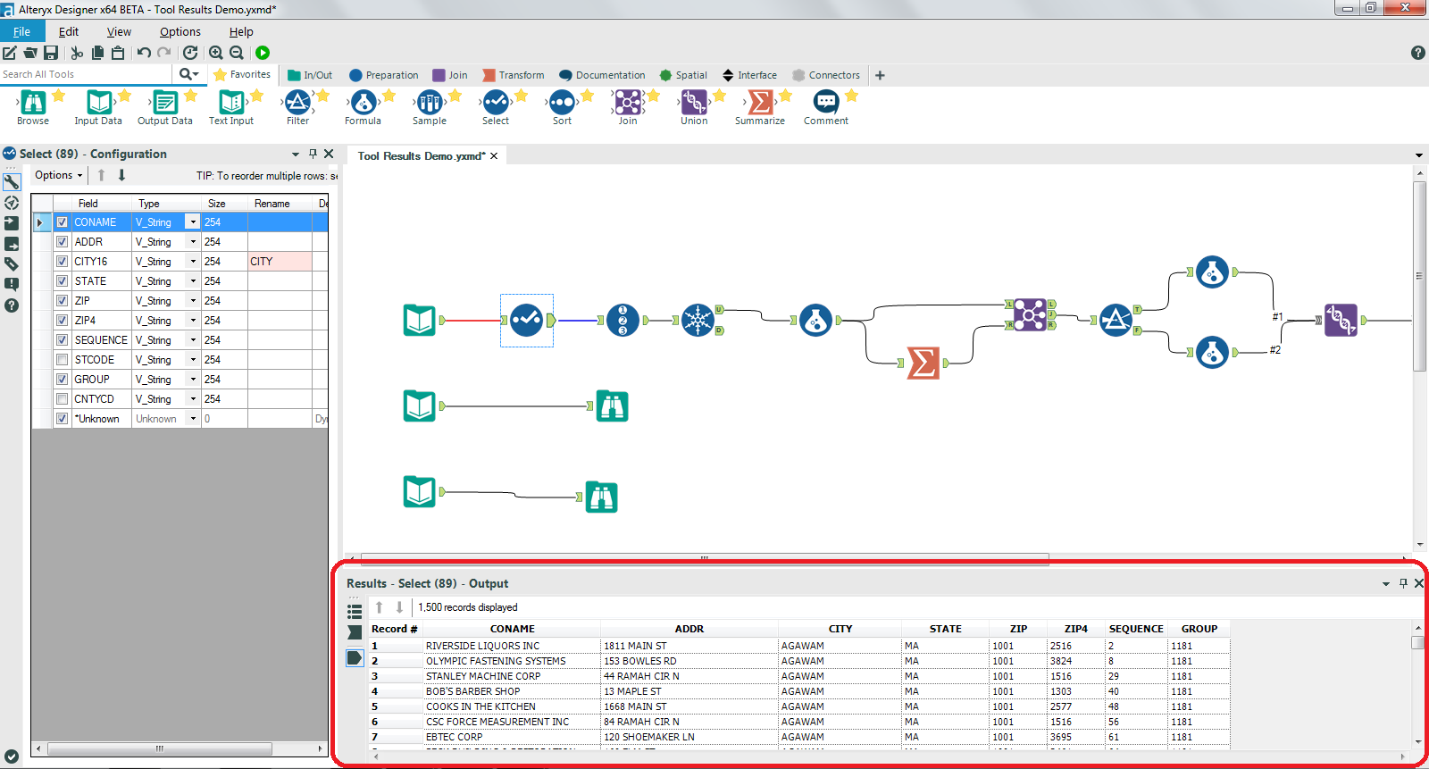Select the Filter tool icon in the palette
Viewport: 1429px width, 769px height.
point(297,103)
